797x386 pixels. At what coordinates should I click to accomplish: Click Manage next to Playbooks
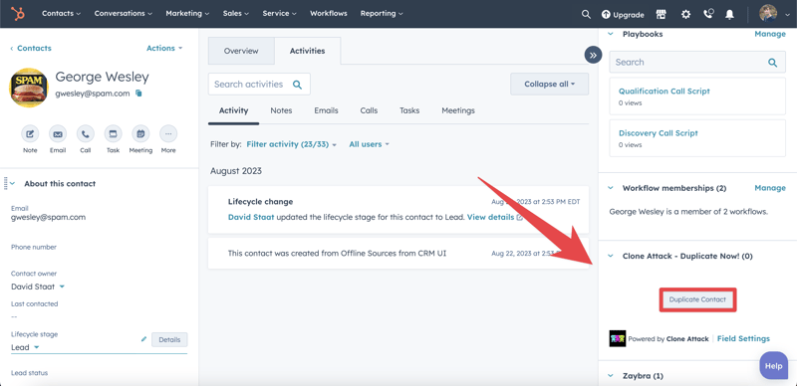(x=769, y=34)
